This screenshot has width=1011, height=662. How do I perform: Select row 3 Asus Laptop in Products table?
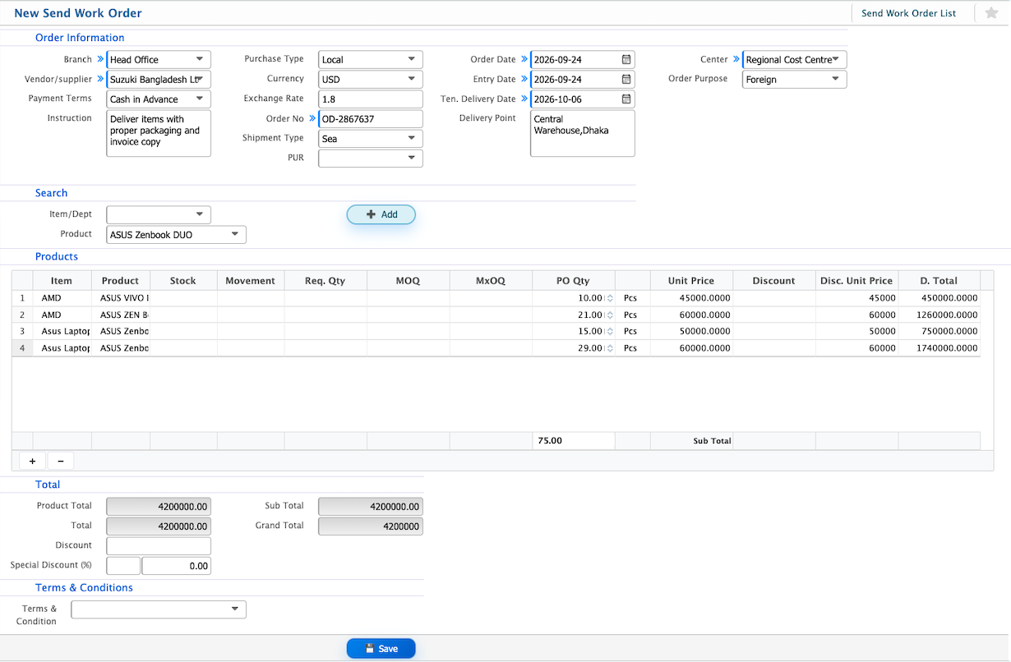pyautogui.click(x=495, y=332)
